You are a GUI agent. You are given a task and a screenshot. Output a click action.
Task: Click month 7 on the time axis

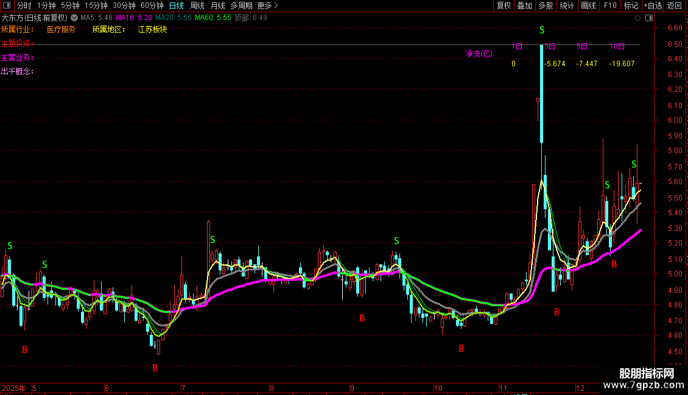183,388
